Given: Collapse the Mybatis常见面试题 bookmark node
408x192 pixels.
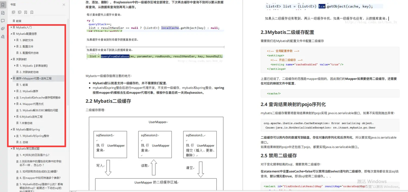Looking at the screenshot, I should tap(11, 149).
